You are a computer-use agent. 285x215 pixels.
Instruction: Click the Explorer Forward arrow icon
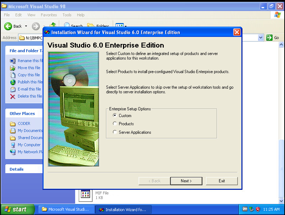point(35,26)
